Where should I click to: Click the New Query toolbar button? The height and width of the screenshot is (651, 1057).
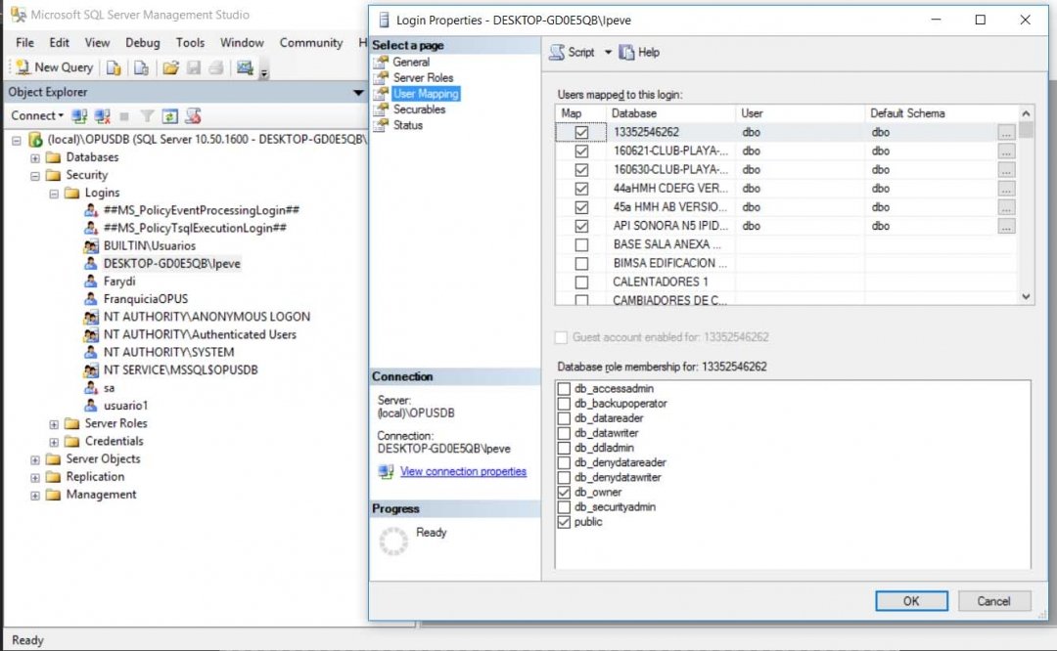point(55,67)
